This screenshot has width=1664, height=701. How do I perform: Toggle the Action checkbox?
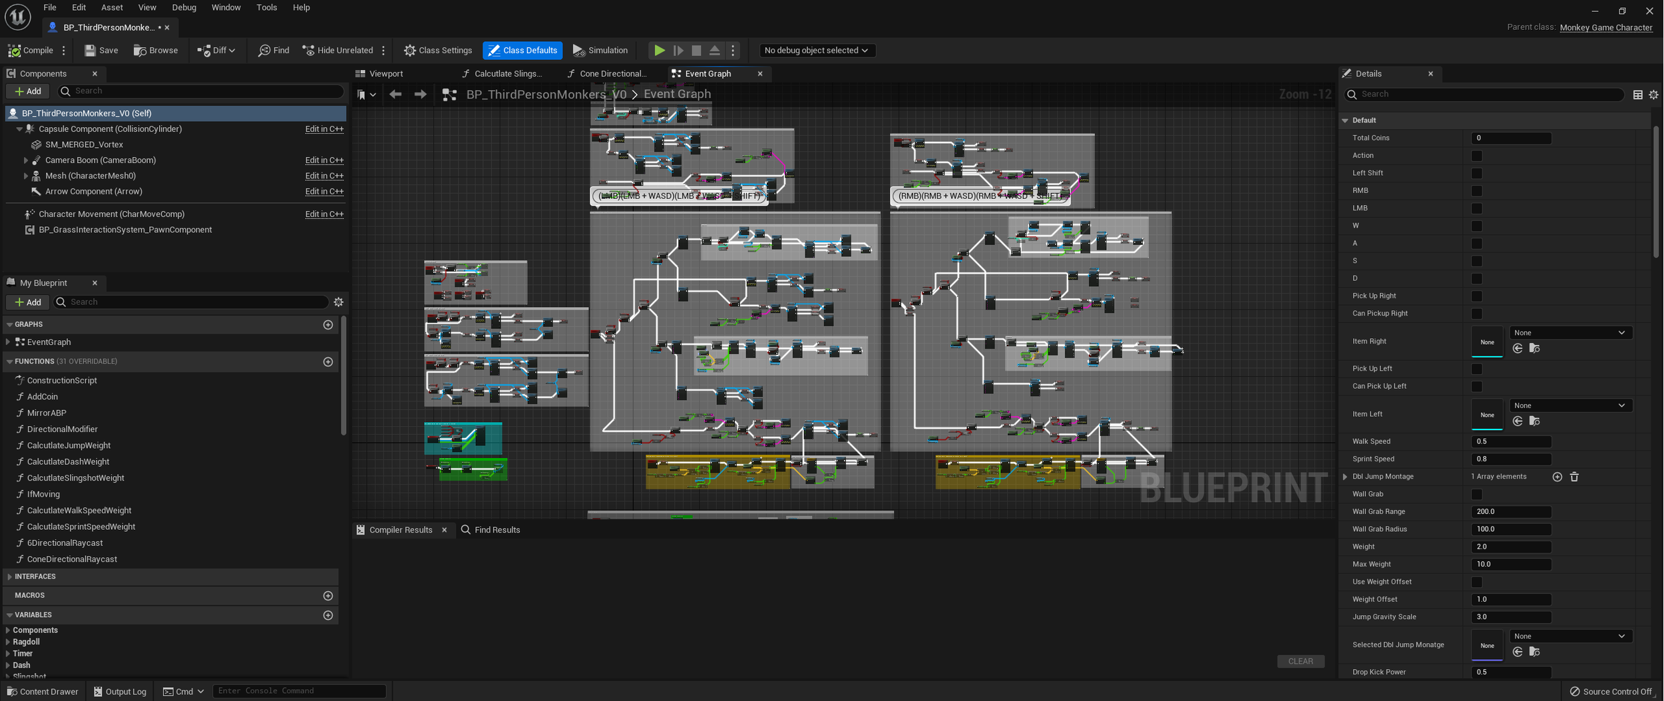click(1477, 156)
